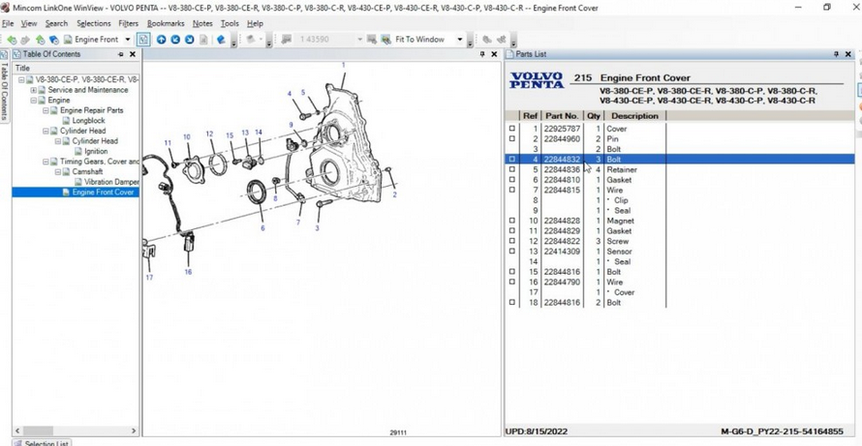
Task: Click the fit picture icon before Fit To Window
Action: pyautogui.click(x=385, y=40)
